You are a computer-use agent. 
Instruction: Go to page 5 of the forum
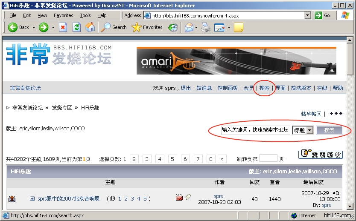coord(172,159)
